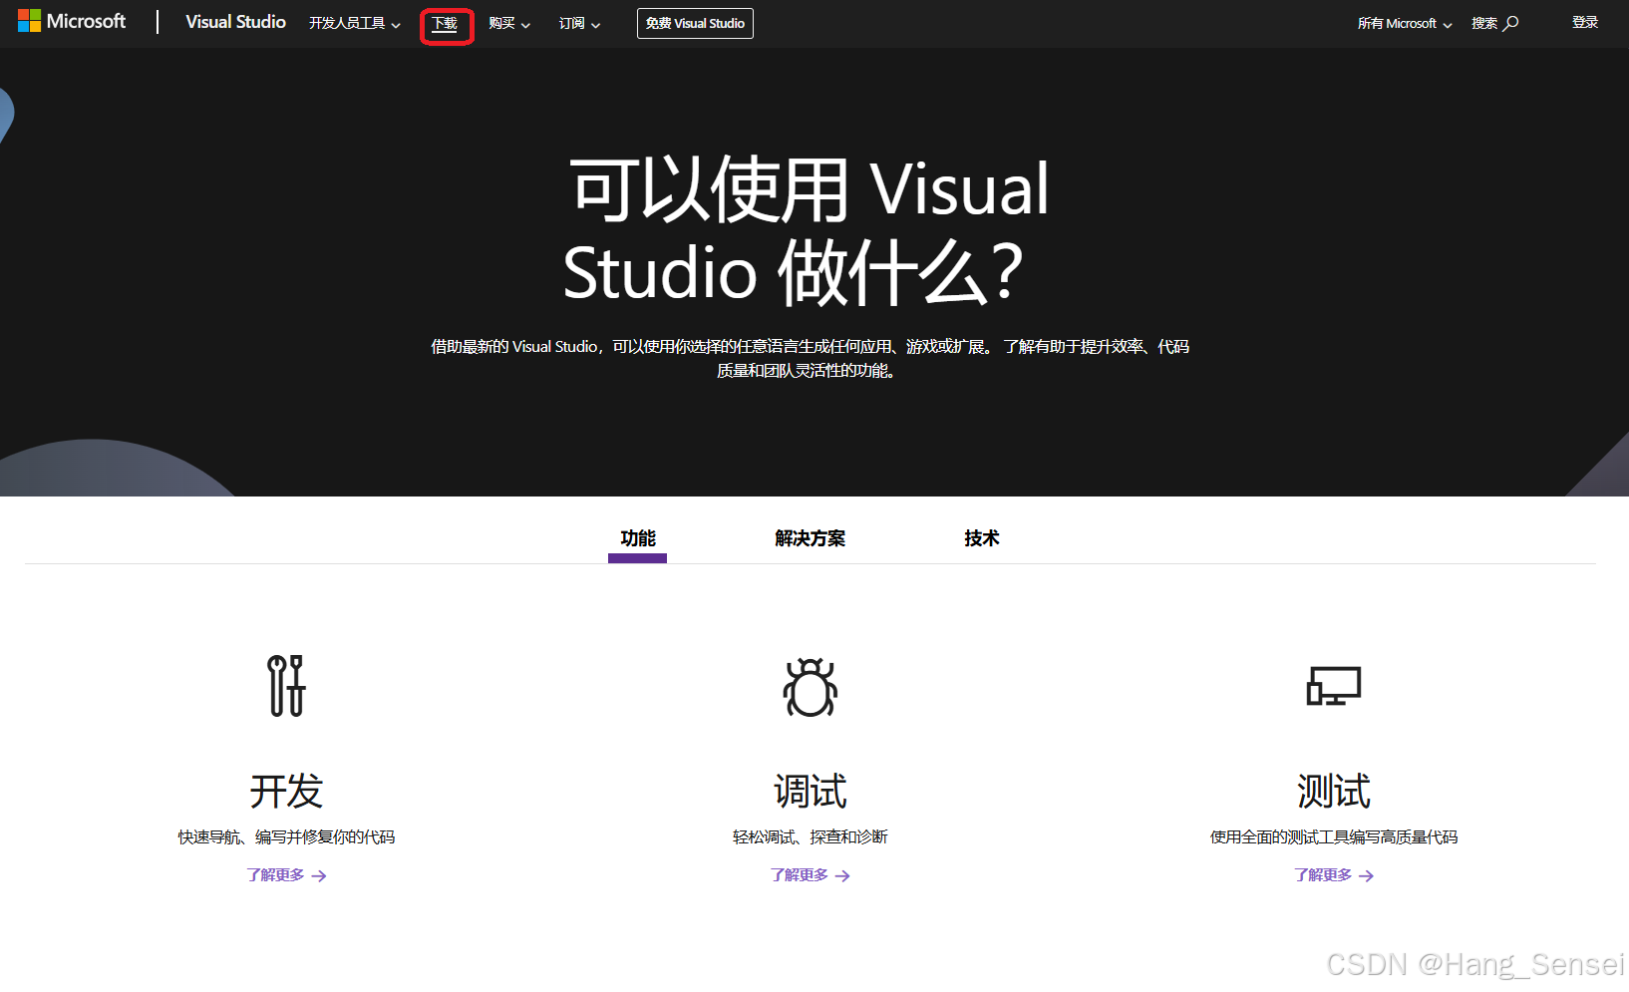This screenshot has width=1629, height=992.
Task: Click the Microsoft four-color logo
Action: point(29,21)
